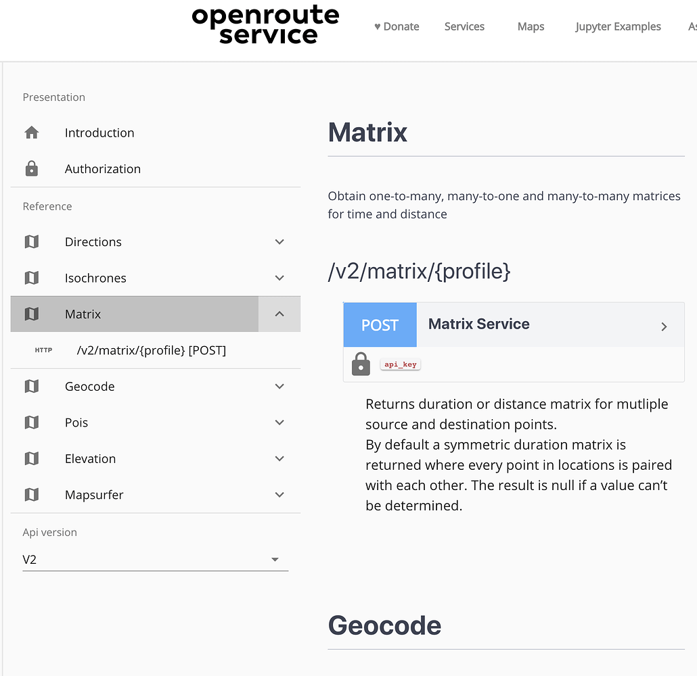Expand the Isochrones section
Screen dimensions: 697x676
[x=279, y=277]
